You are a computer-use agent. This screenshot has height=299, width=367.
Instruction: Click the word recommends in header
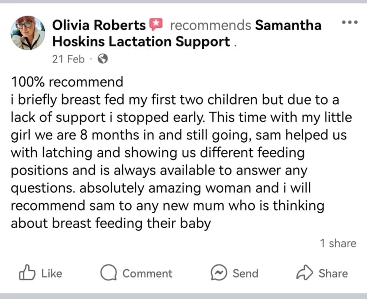pyautogui.click(x=211, y=25)
